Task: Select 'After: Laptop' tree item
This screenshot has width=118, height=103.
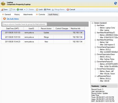Action: [105, 30]
